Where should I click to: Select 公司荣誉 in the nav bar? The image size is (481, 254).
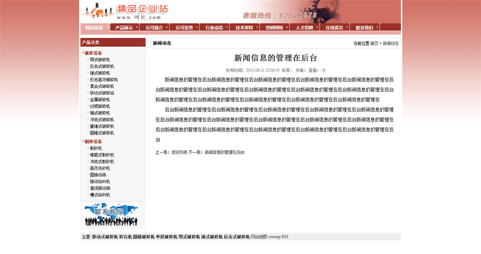pos(185,28)
